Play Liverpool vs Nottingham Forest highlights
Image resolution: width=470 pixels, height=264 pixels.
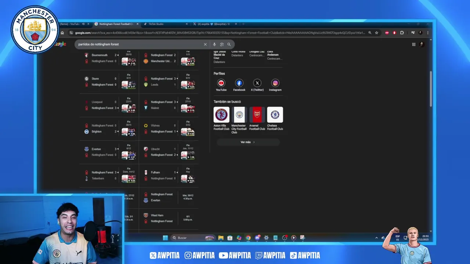(129, 108)
